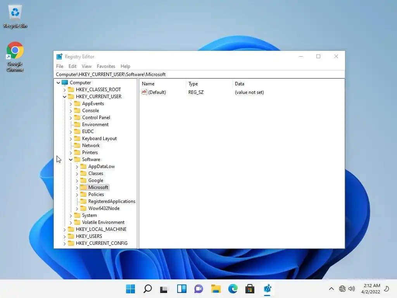This screenshot has height=298, width=397.
Task: Select the AppDataLow key
Action: 102,166
